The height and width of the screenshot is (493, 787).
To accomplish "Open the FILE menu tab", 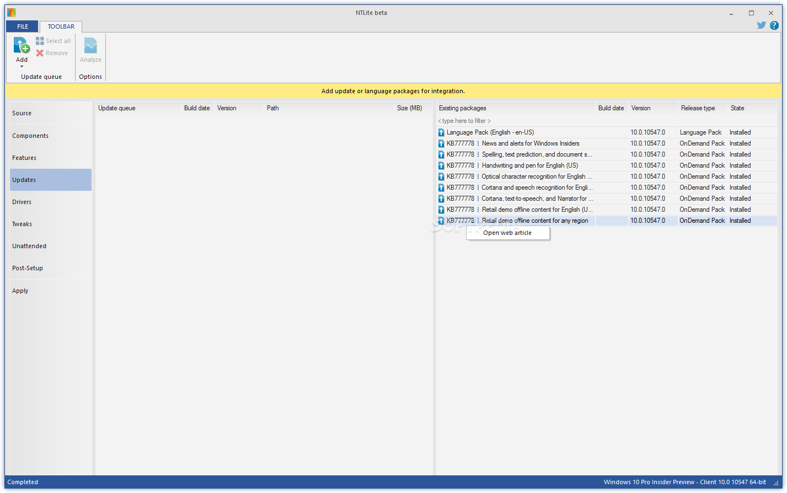I will tap(23, 26).
